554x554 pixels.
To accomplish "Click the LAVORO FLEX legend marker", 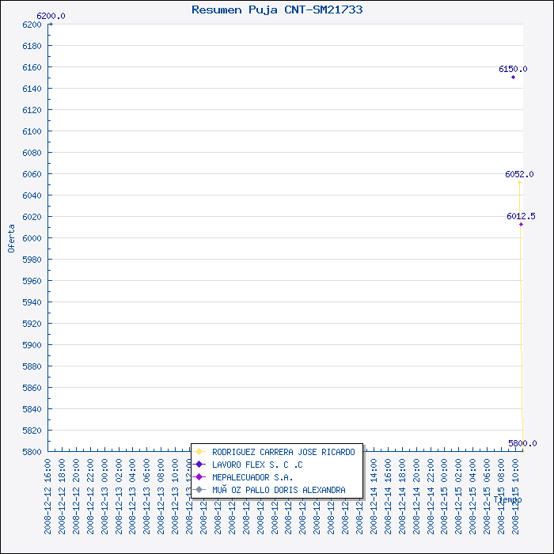I will [x=199, y=465].
